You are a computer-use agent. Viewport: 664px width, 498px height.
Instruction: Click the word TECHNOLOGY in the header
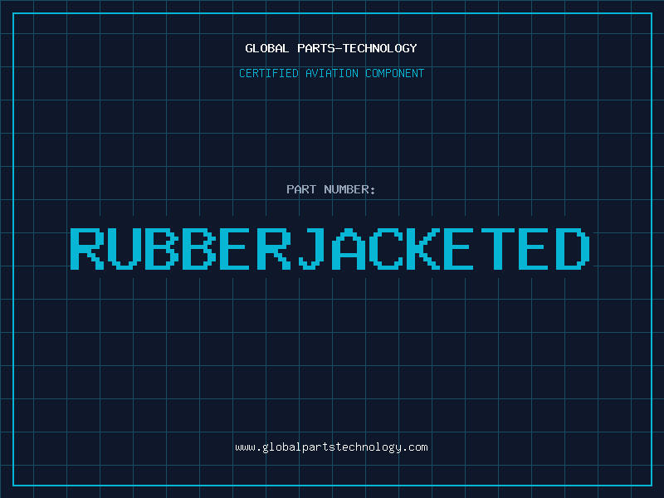point(380,48)
